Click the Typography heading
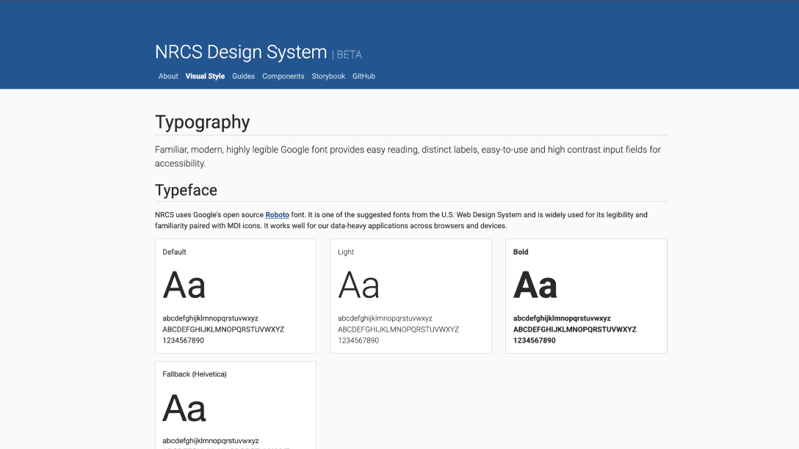799x449 pixels. click(x=202, y=122)
